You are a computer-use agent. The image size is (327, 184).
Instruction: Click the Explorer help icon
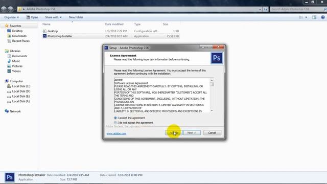(x=323, y=17)
